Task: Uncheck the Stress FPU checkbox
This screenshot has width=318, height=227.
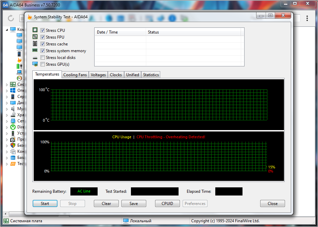Action: coord(43,37)
